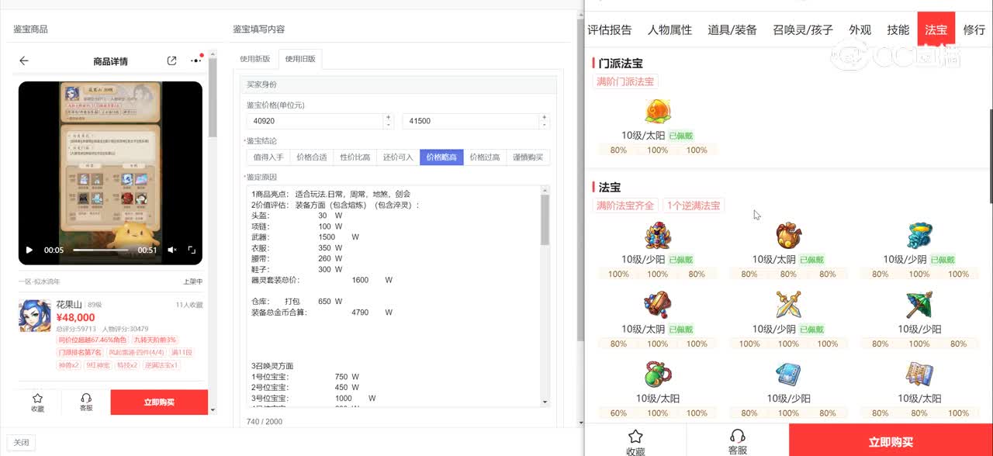Screen dimensions: 993x456
Task: Open the 法宝 tab
Action: pos(936,29)
